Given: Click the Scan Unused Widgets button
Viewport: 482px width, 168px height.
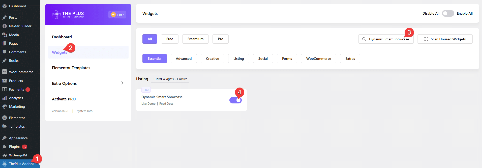Looking at the screenshot, I should pos(445,39).
